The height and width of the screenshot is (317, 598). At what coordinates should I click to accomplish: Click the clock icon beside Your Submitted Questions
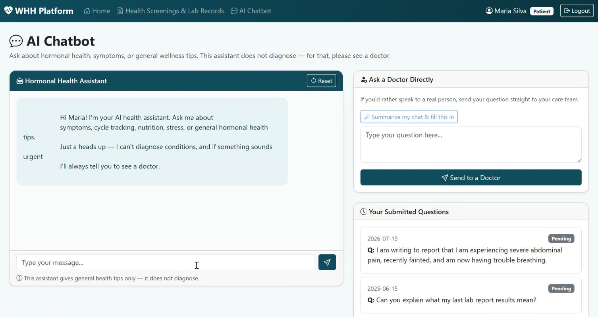click(x=363, y=212)
